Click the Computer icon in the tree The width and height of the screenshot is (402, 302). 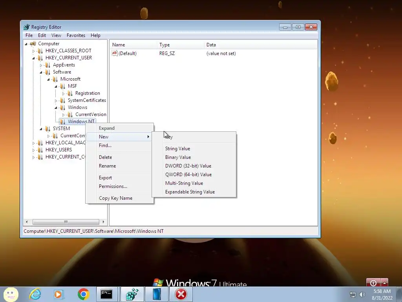[x=33, y=44]
